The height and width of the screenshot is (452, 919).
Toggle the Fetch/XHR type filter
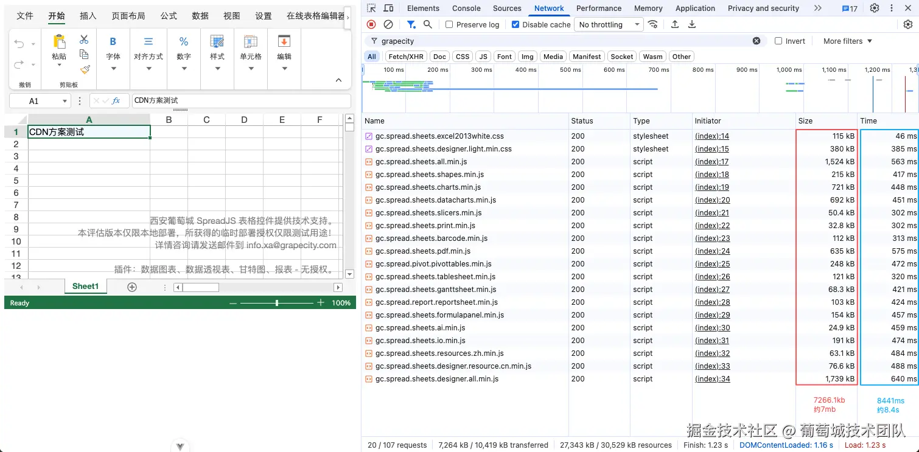coord(406,57)
